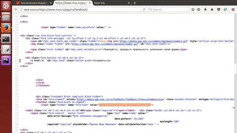The image size is (237, 133).
Task: Click the "Поле заполнено некорректно" message text
Action: [90, 116]
